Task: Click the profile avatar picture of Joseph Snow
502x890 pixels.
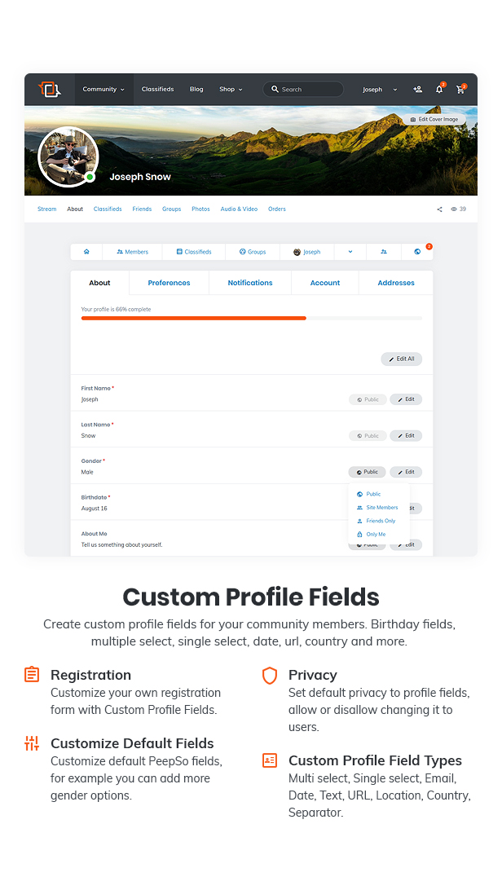Action: click(x=68, y=157)
